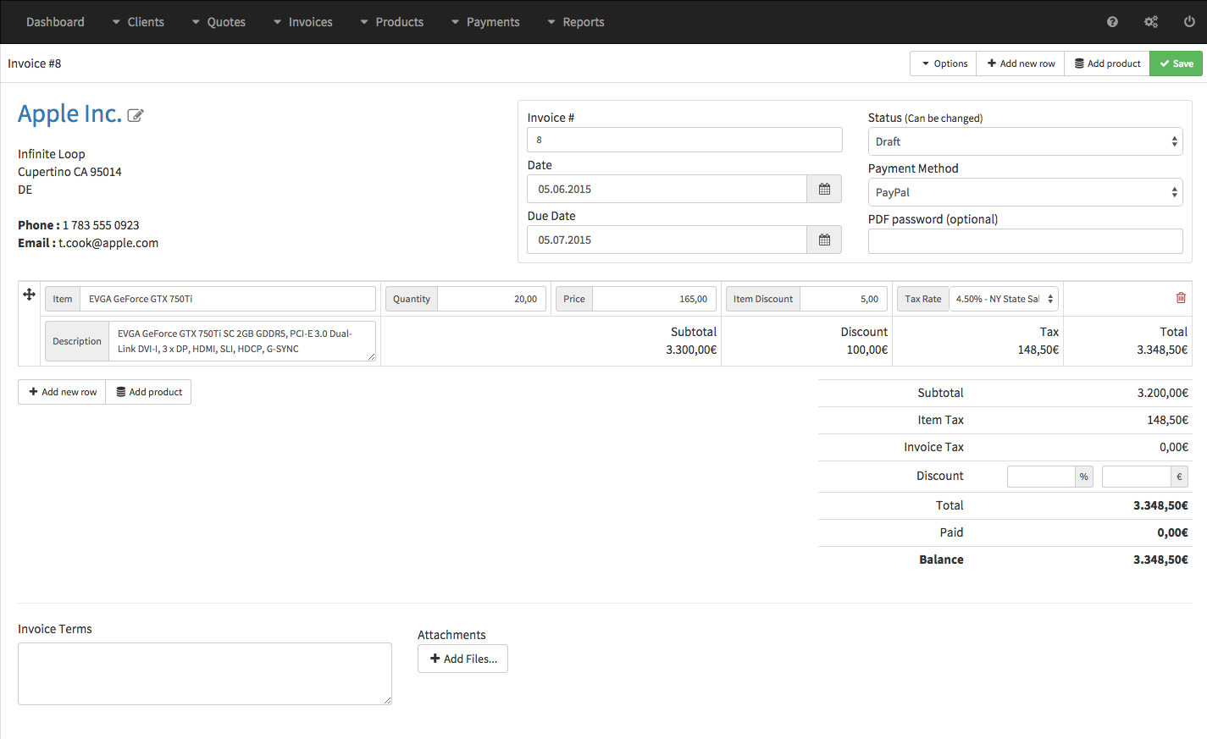Open the Reports menu

tap(582, 22)
